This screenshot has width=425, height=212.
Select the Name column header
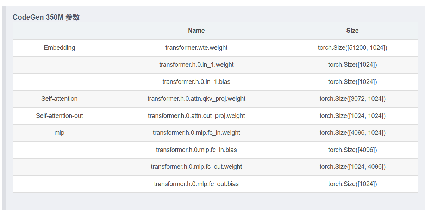pos(196,31)
